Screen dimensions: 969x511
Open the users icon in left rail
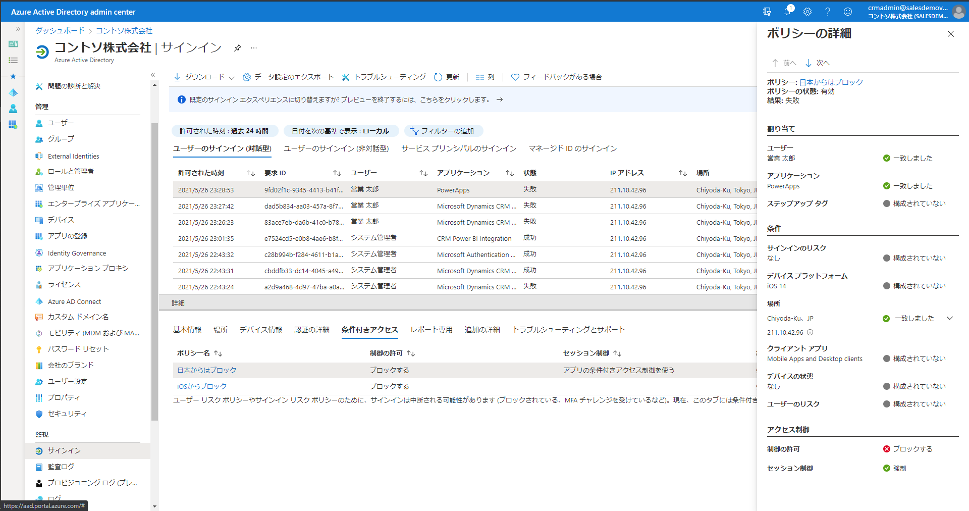[x=13, y=109]
